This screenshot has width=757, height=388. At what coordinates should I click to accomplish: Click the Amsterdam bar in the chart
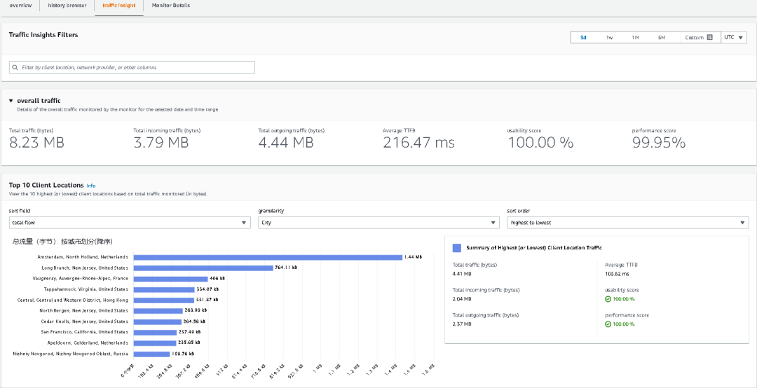(268, 257)
